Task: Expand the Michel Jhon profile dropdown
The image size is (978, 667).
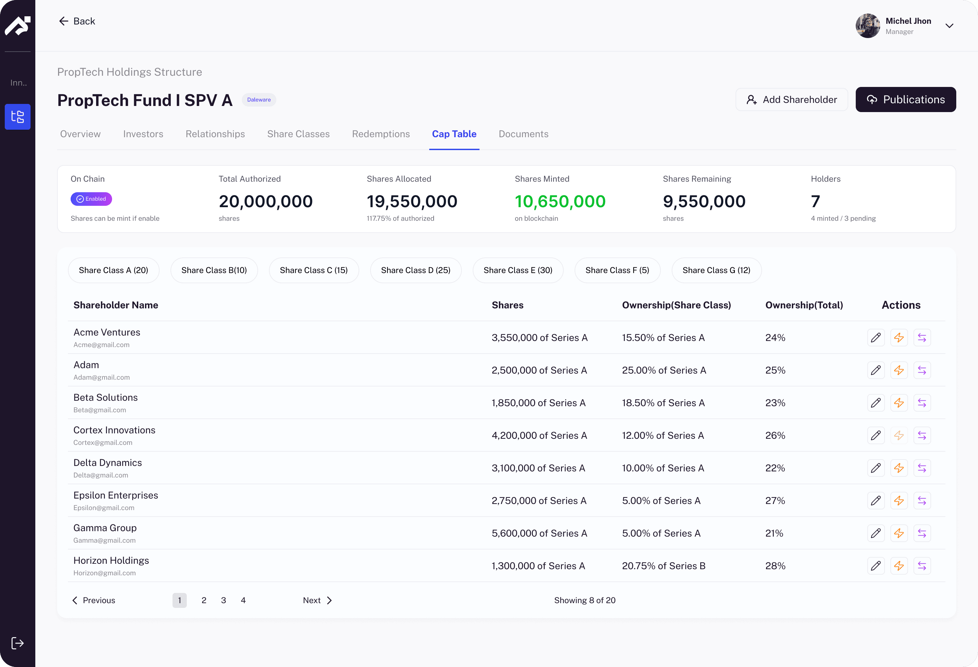Action: point(949,26)
